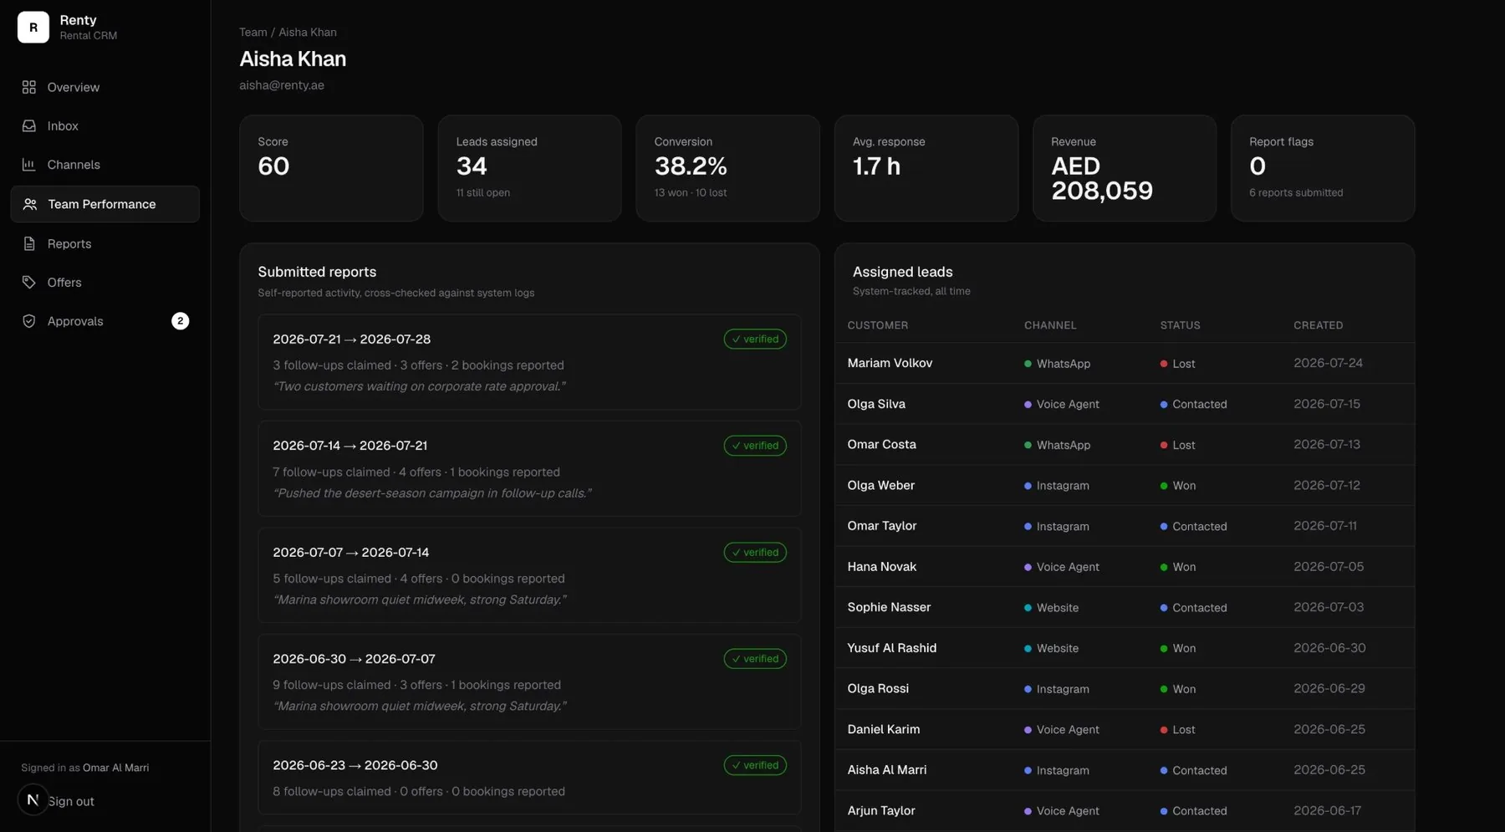The height and width of the screenshot is (832, 1505).
Task: Click the Contacted status of Omar Taylor
Action: tap(1193, 526)
